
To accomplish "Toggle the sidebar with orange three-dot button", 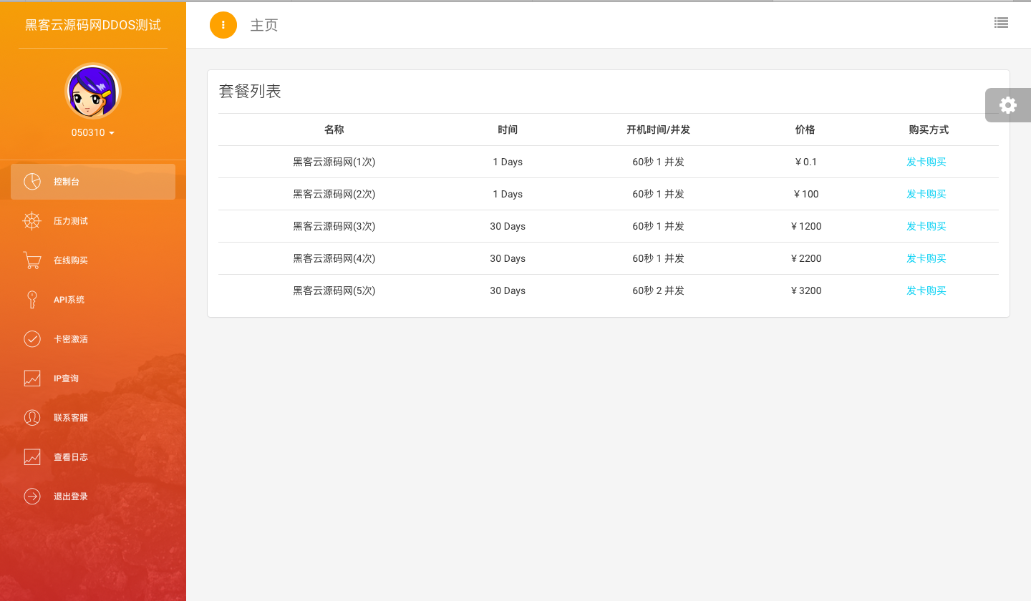I will (x=223, y=25).
